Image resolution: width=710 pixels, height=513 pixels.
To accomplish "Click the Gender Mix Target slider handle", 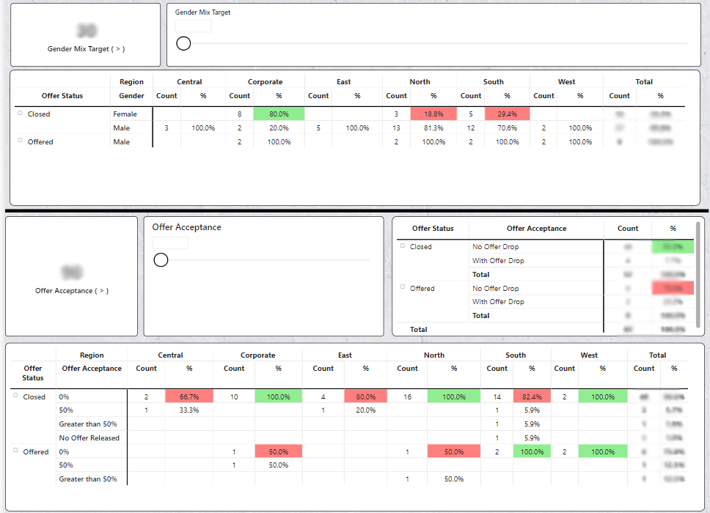I will click(x=183, y=43).
